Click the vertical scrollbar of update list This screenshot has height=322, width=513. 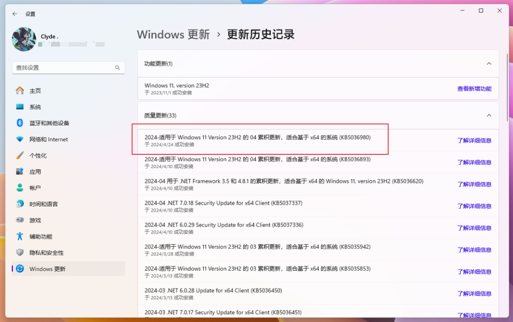click(507, 87)
